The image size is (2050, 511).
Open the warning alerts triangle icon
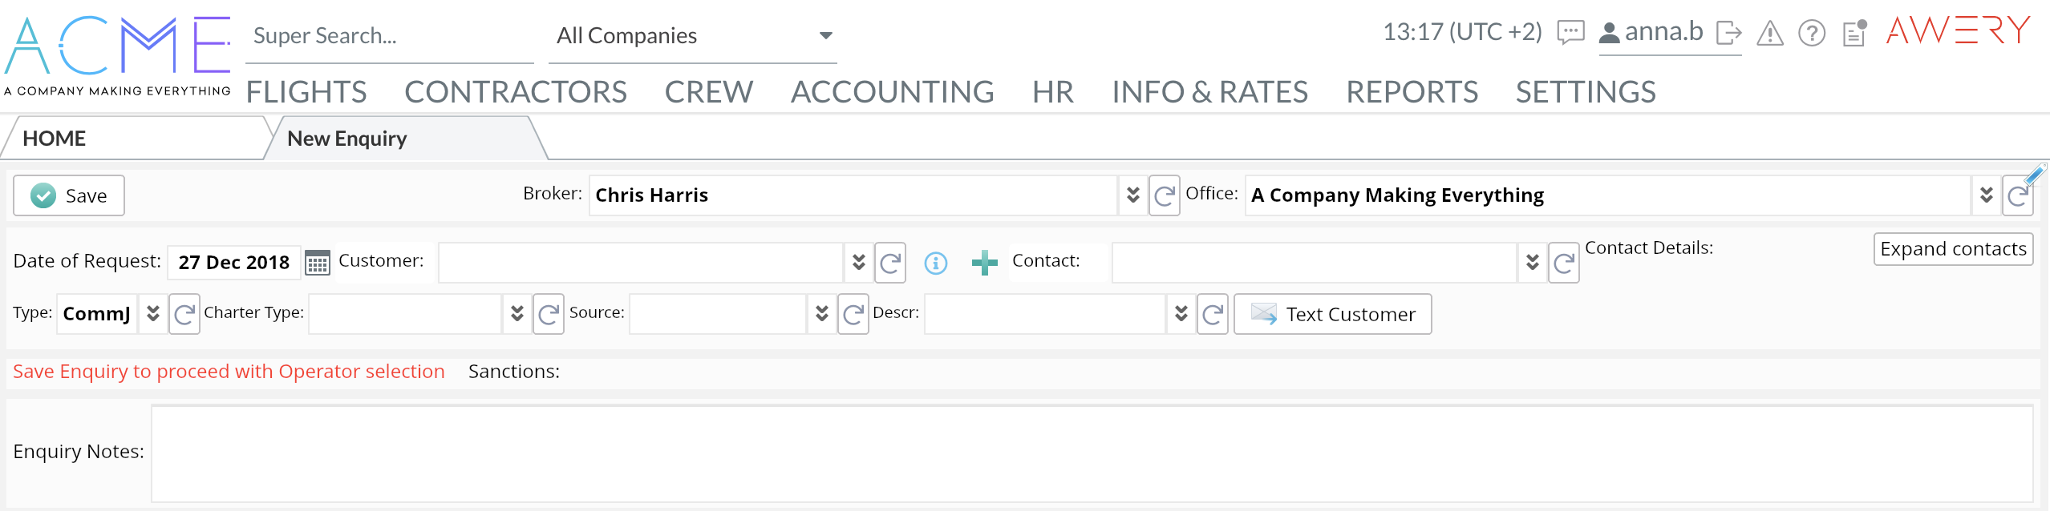[x=1769, y=34]
